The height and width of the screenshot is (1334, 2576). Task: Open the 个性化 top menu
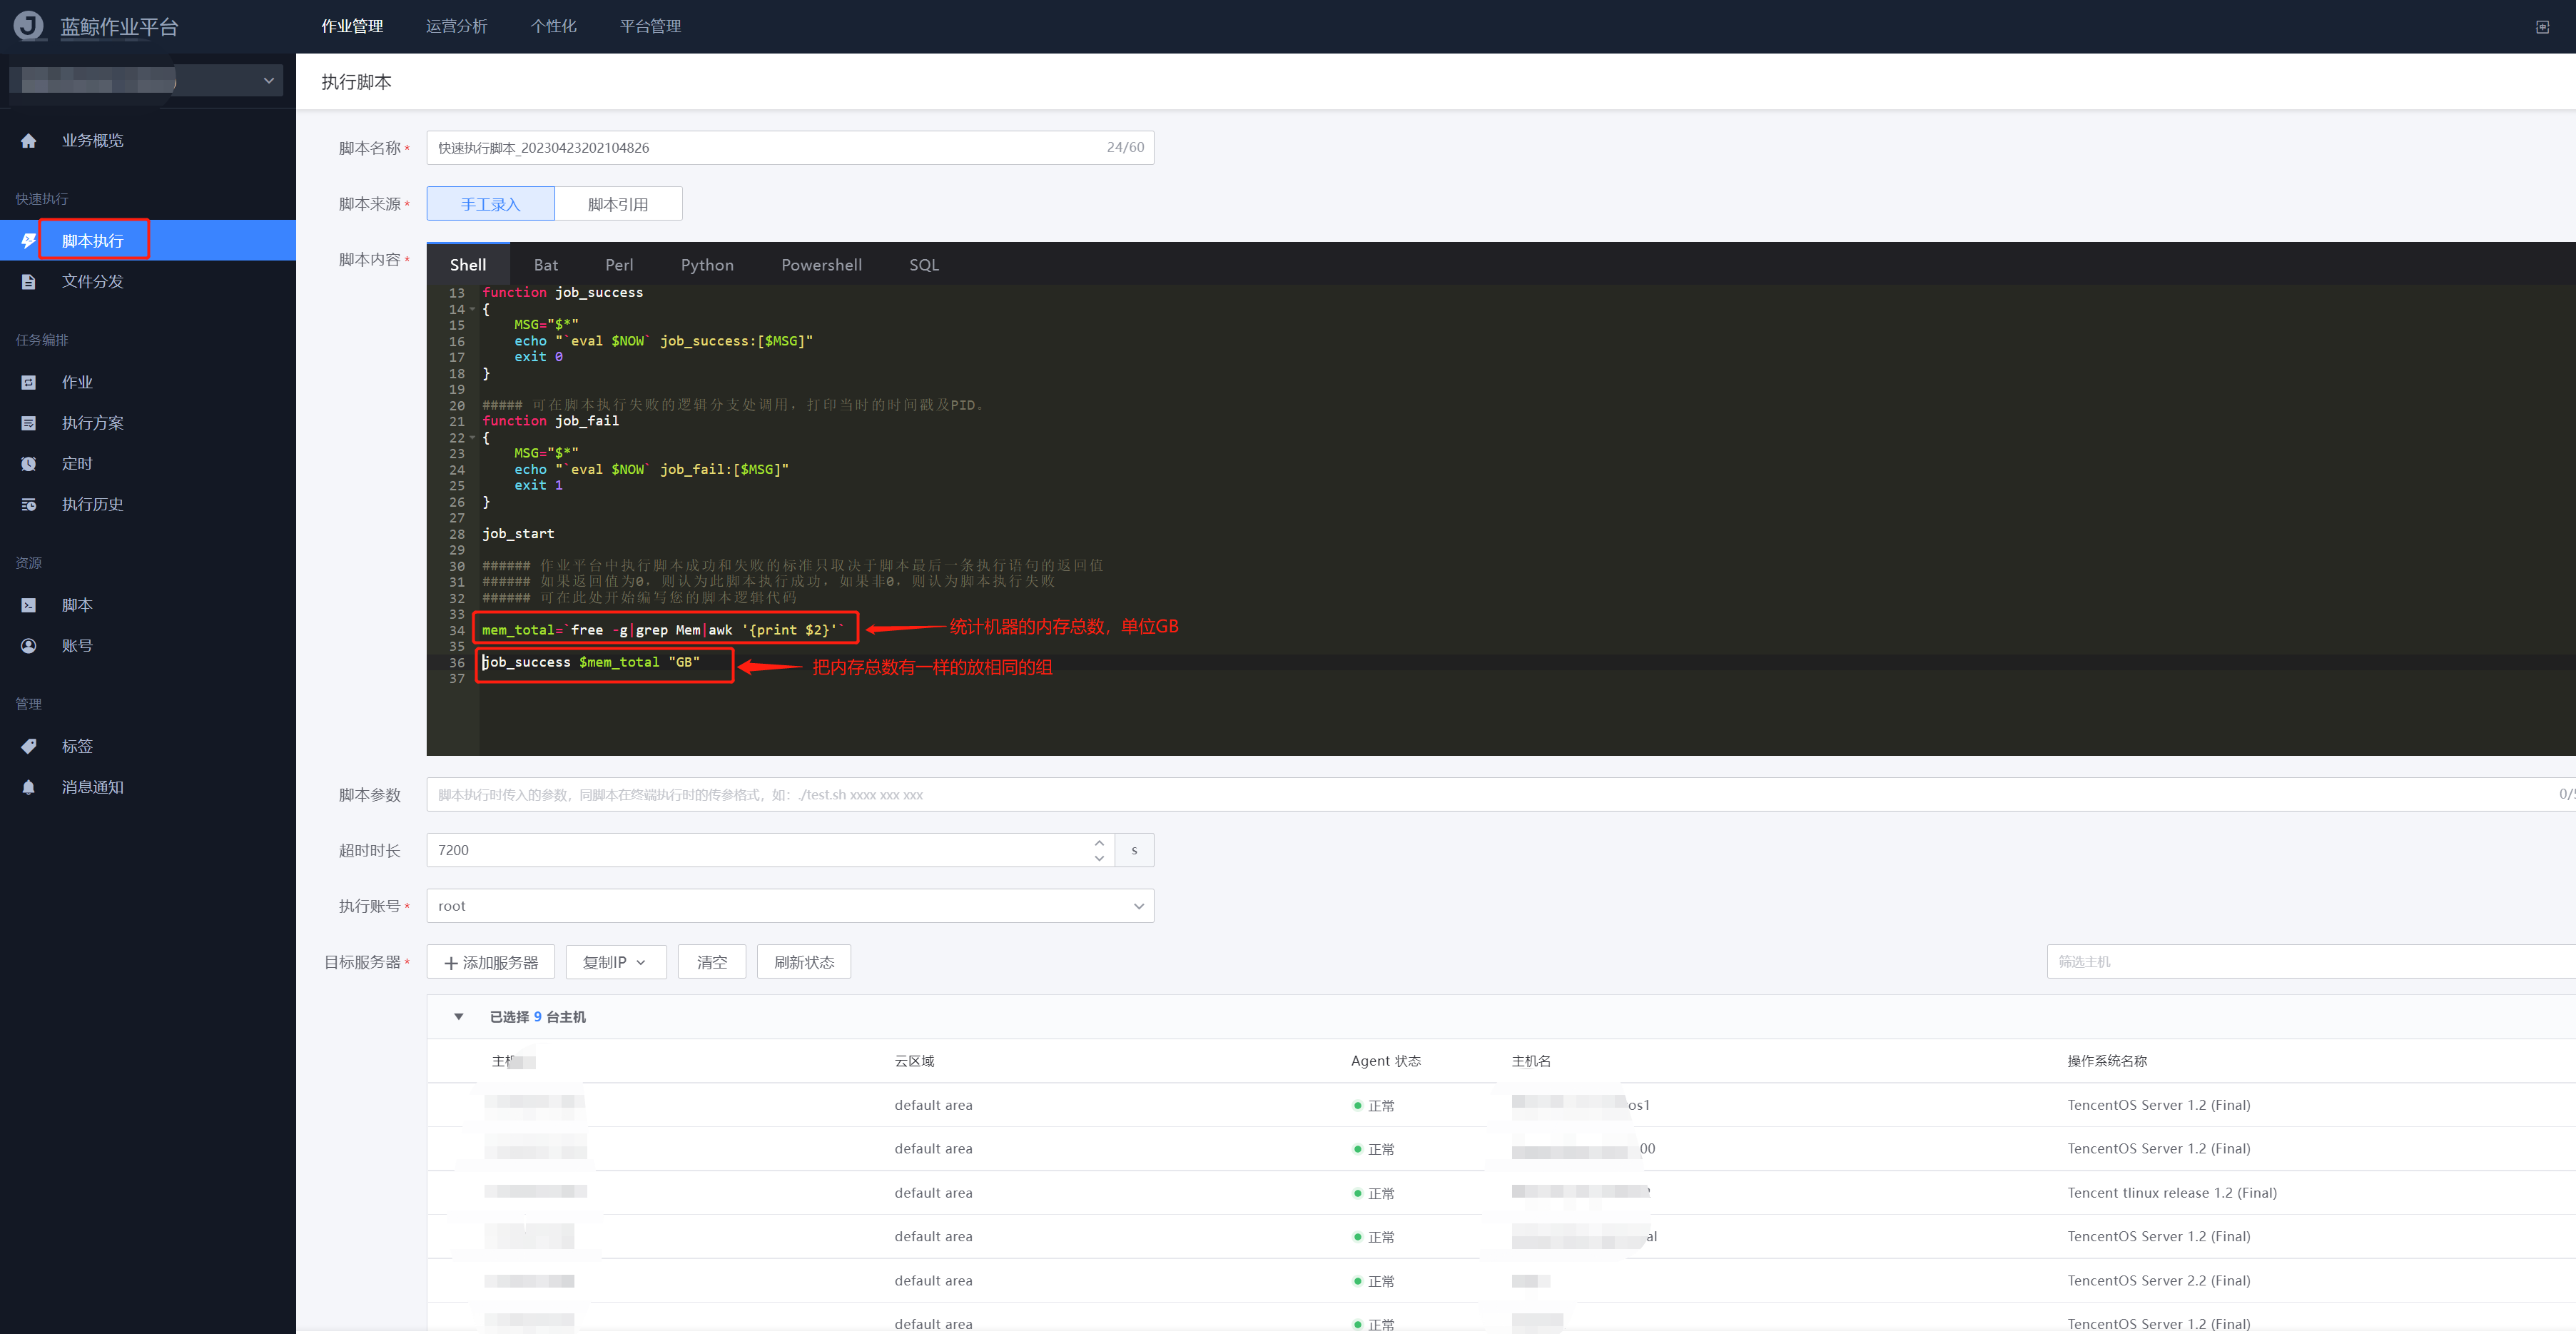pos(554,26)
